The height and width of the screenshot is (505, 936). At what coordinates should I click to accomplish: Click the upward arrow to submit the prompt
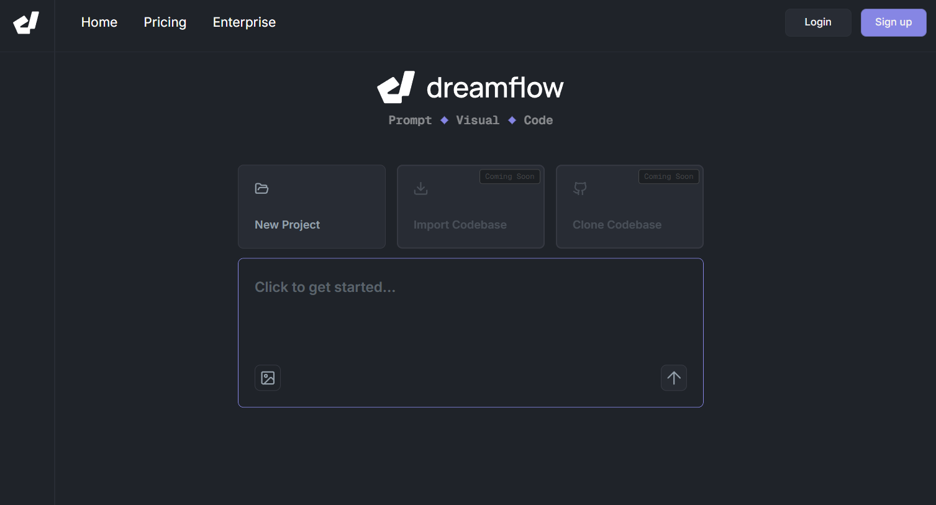point(673,377)
